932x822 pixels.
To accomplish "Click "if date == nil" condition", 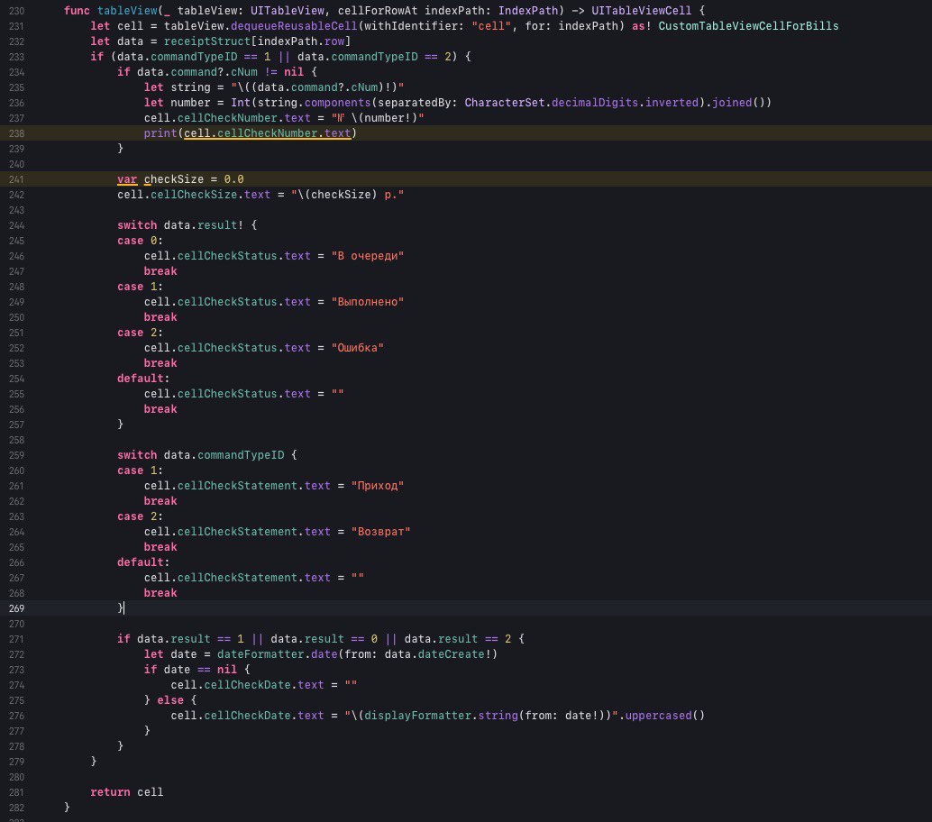I will tap(190, 670).
